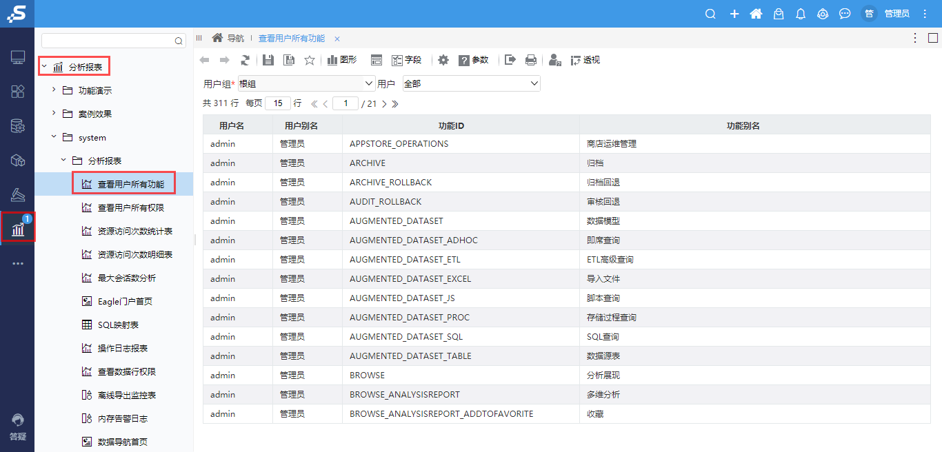Add report to favorites star icon

pos(310,60)
